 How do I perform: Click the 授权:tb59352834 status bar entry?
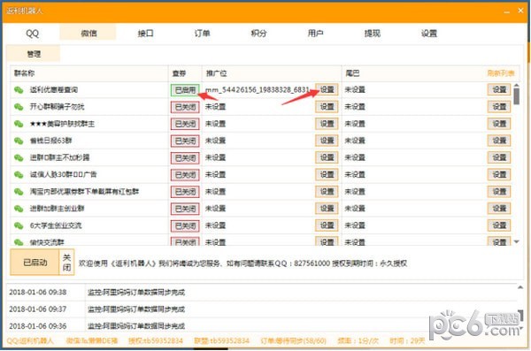click(156, 341)
